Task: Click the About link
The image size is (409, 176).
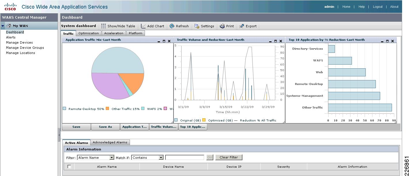Action: pyautogui.click(x=394, y=7)
